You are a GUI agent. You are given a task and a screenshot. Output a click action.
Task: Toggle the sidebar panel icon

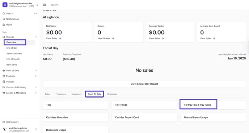pos(45,5)
